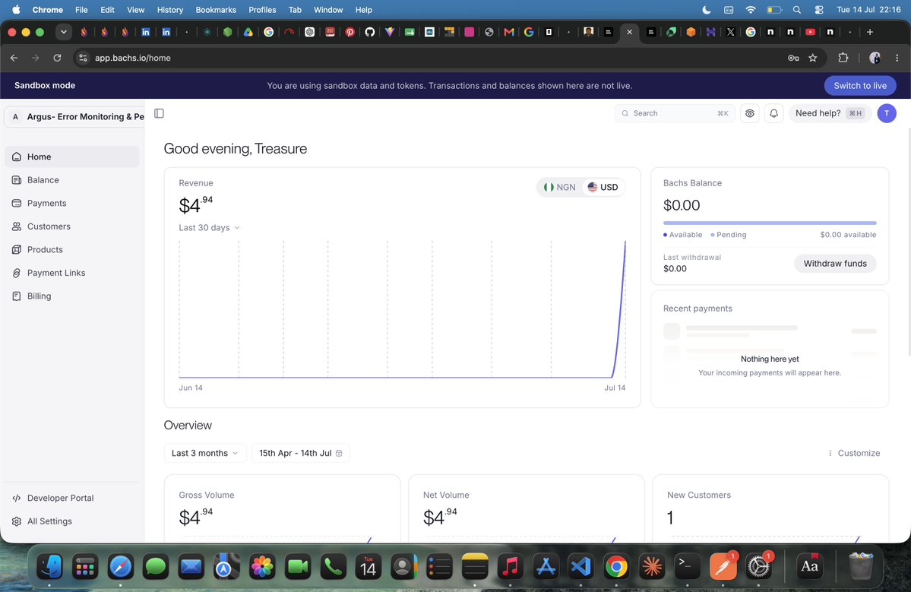911x592 pixels.
Task: Open the 15th Apr - 14th Jul date picker
Action: [x=300, y=453]
